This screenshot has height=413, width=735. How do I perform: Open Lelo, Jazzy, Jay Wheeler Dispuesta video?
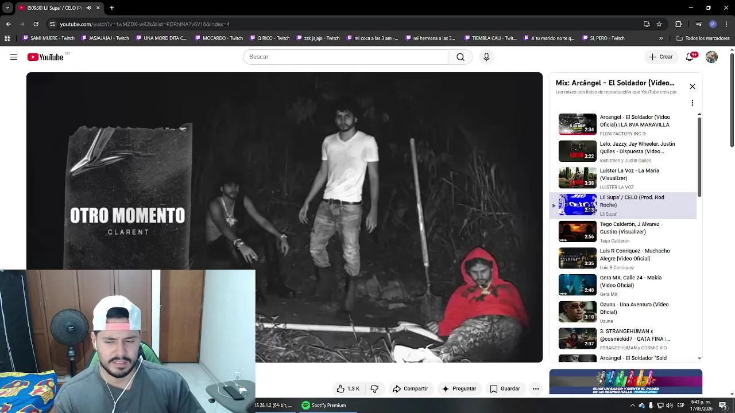[623, 151]
